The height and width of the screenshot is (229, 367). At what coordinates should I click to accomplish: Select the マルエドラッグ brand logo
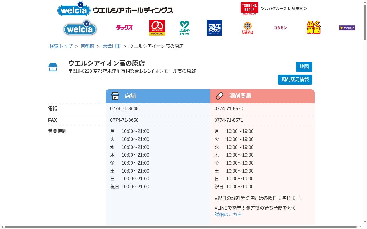214,28
